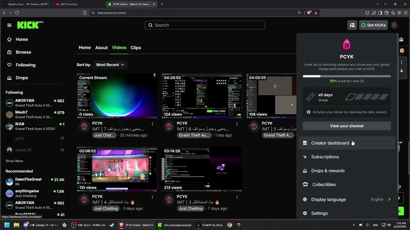Viewport: 410px width, 230px height.
Task: Go back to the previous page
Action: 4,13
